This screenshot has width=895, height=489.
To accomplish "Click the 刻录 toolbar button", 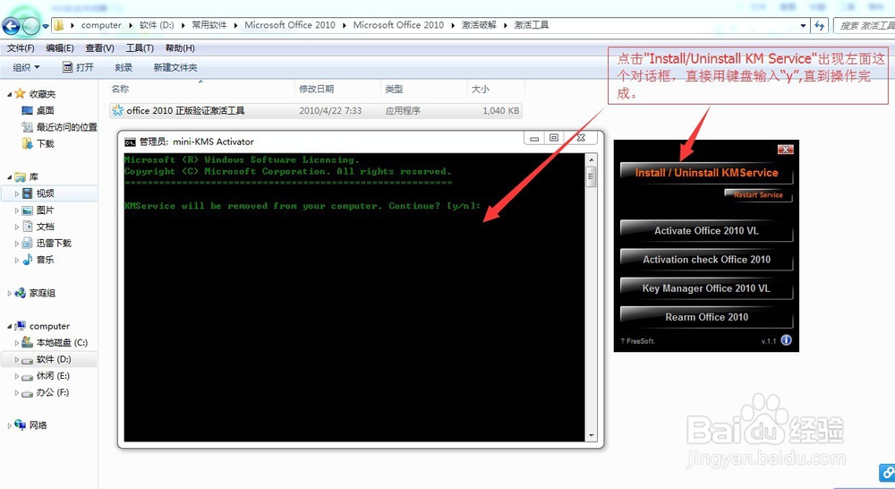I will tap(124, 67).
